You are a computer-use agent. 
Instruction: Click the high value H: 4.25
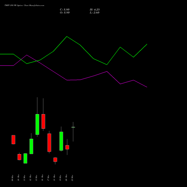point(95,10)
